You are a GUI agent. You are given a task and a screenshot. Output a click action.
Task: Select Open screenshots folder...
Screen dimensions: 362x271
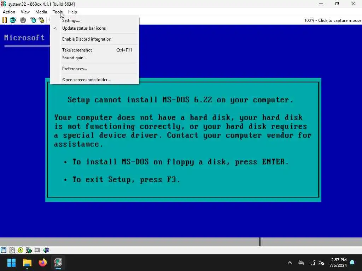click(x=94, y=80)
